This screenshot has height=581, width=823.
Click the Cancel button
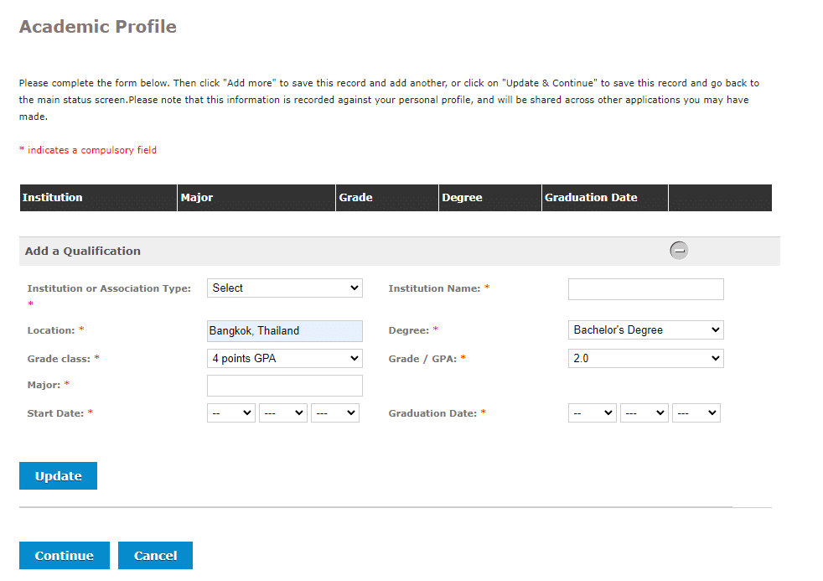(x=155, y=555)
